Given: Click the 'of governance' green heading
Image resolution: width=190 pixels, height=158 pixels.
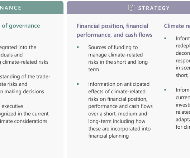Looking at the screenshot, I should pyautogui.click(x=21, y=26).
